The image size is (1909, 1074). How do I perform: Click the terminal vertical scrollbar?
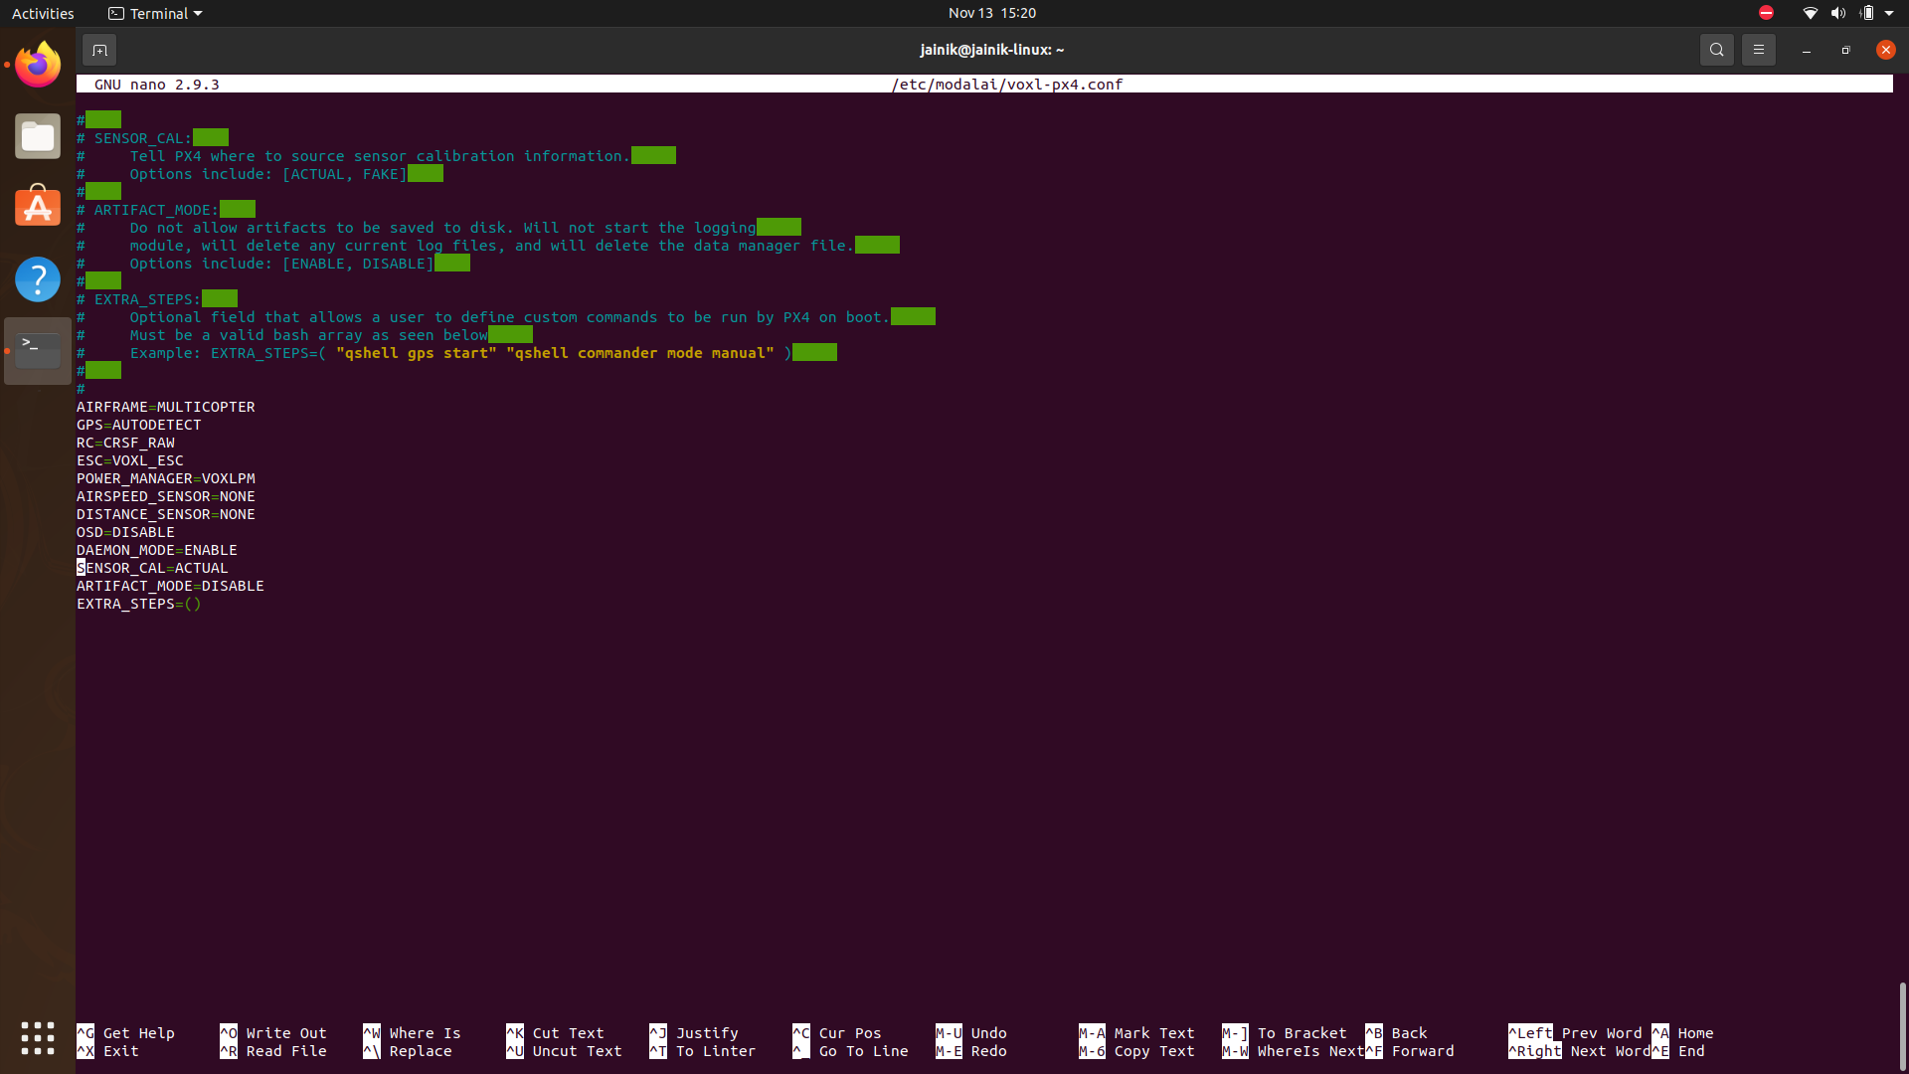1901,1024
